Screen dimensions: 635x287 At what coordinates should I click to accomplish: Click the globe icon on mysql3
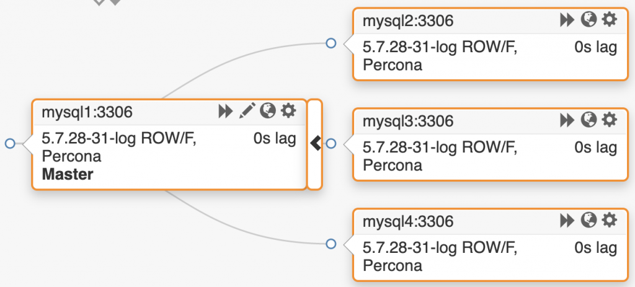(x=588, y=120)
